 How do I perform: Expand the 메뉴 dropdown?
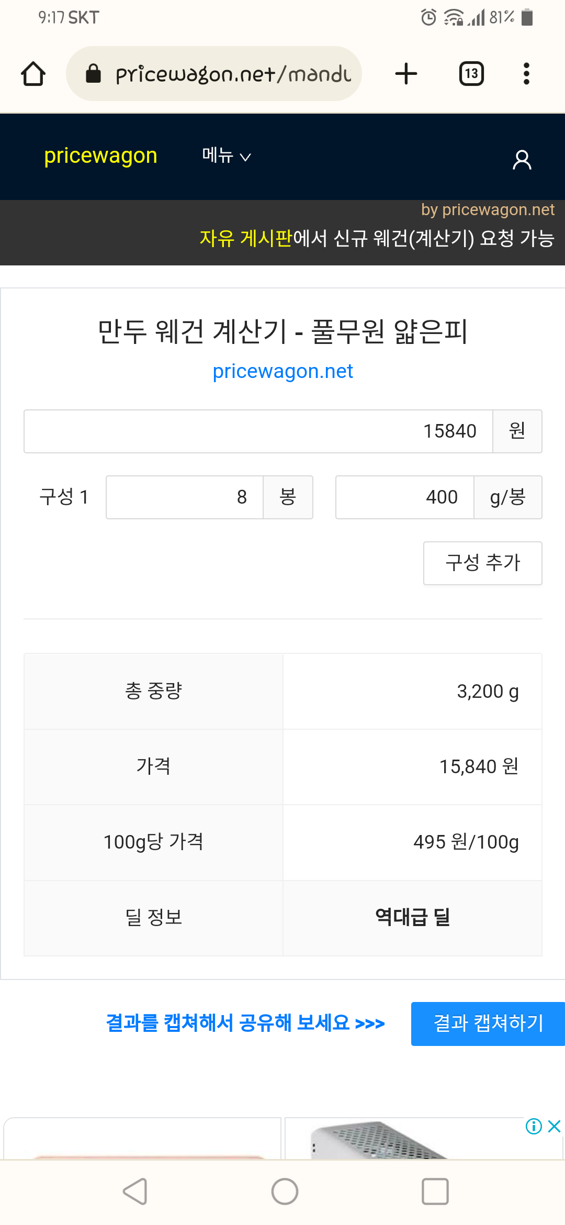tap(226, 156)
